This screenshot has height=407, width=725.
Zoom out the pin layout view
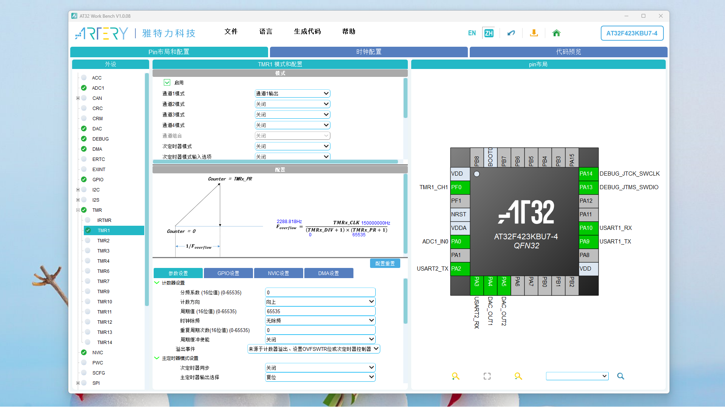pyautogui.click(x=518, y=376)
